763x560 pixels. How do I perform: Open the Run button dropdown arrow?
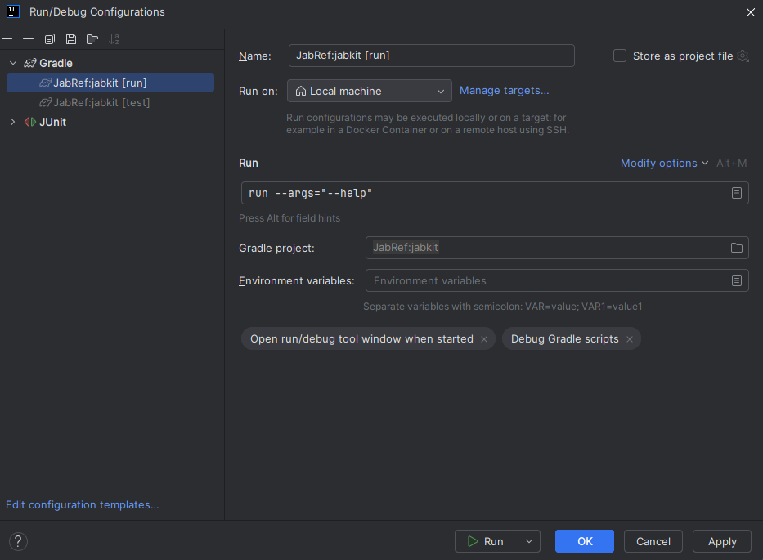click(x=529, y=541)
